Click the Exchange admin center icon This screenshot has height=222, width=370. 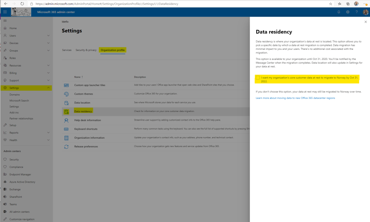coord(5,189)
